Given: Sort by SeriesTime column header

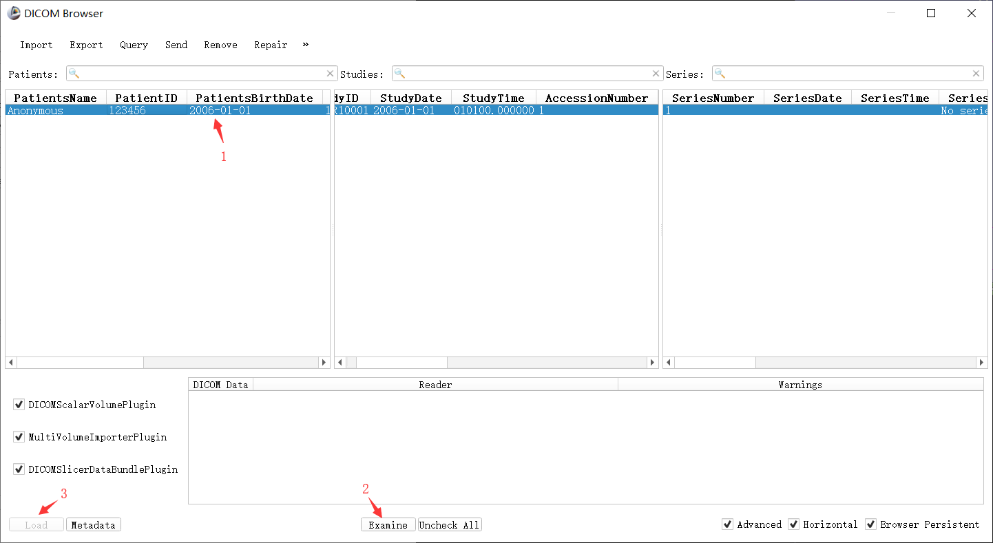Looking at the screenshot, I should click(x=895, y=98).
